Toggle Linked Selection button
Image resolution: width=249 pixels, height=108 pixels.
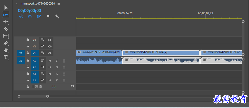39,16
